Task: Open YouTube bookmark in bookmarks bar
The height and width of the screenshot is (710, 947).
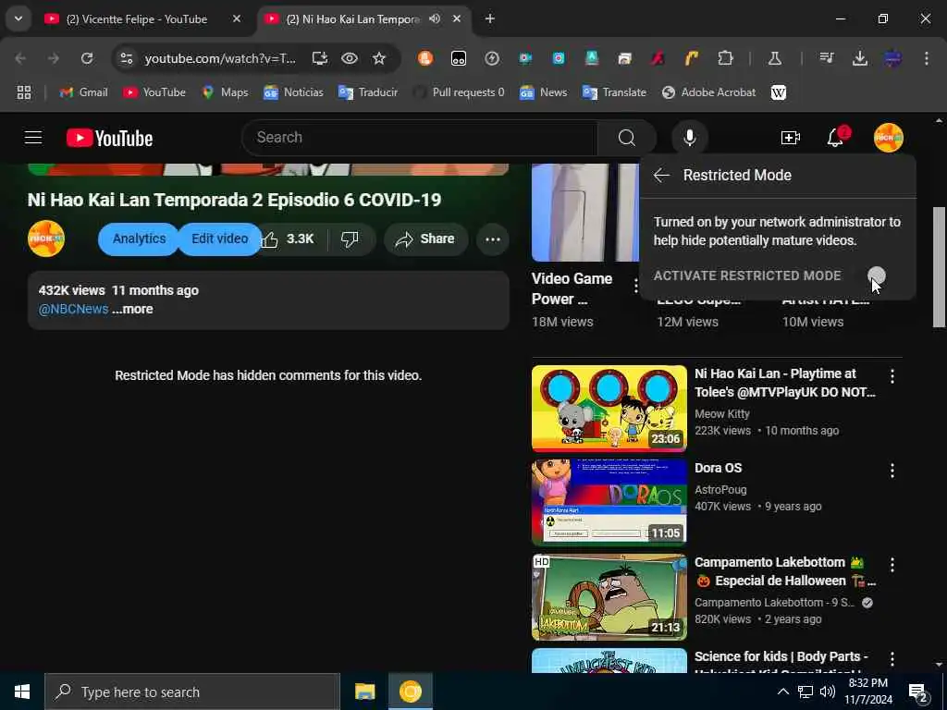Action: (x=154, y=92)
